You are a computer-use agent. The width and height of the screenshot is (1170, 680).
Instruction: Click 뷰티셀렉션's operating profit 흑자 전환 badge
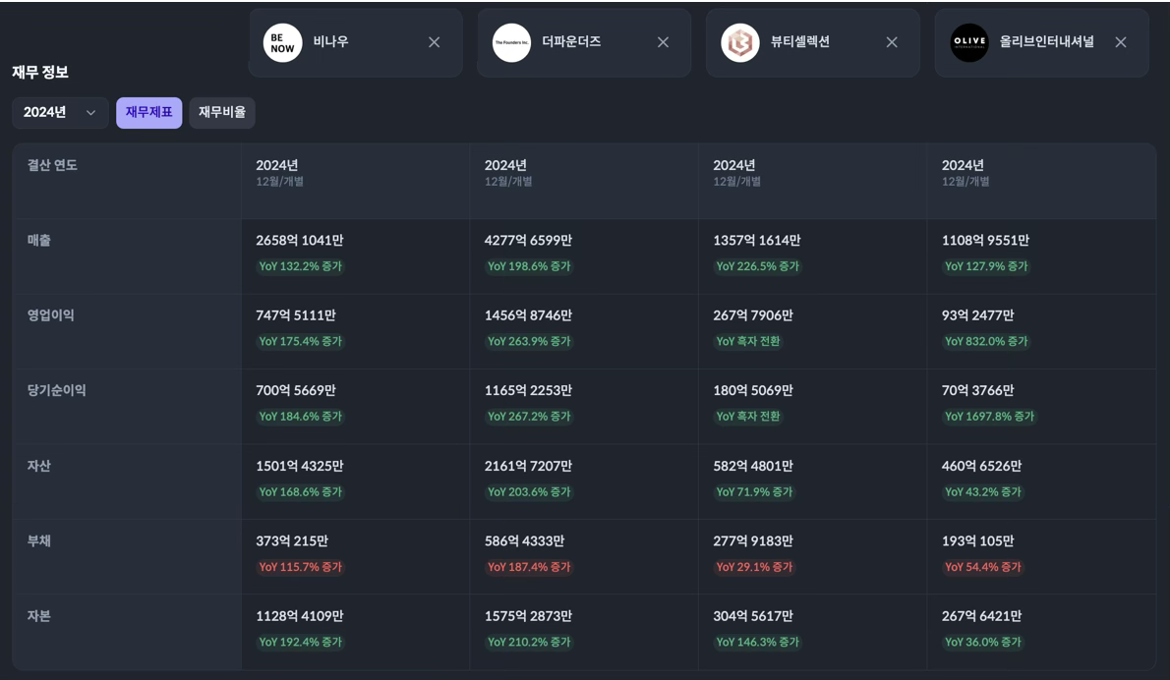pyautogui.click(x=748, y=341)
